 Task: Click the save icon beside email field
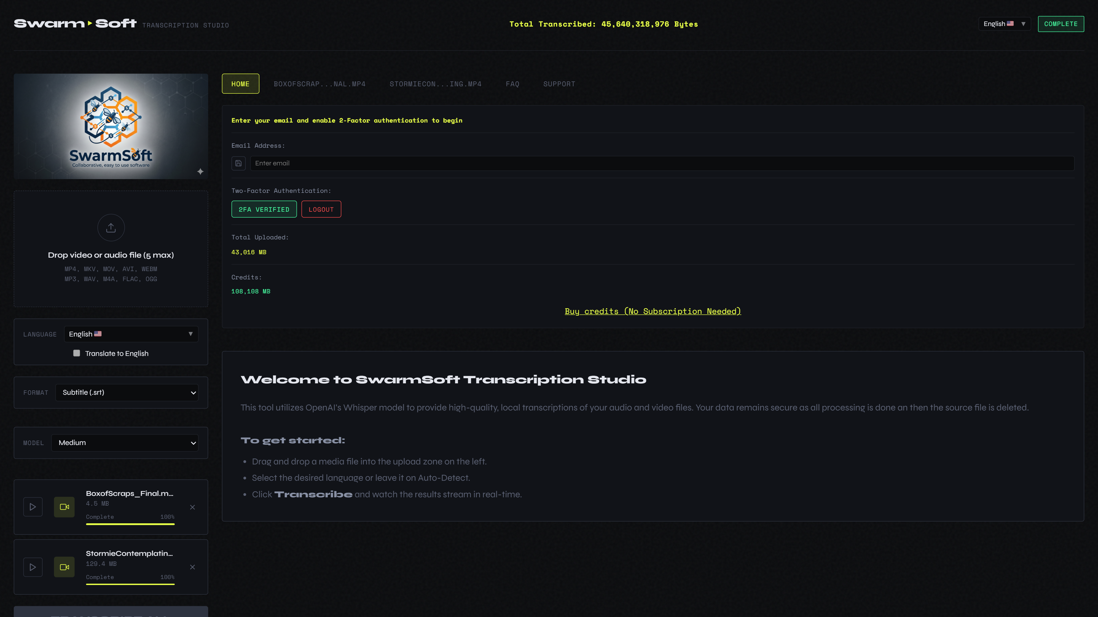[238, 163]
